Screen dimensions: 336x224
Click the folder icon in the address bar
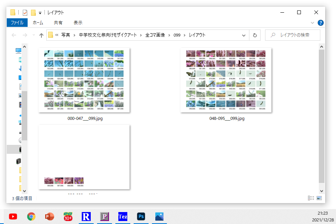coord(50,35)
